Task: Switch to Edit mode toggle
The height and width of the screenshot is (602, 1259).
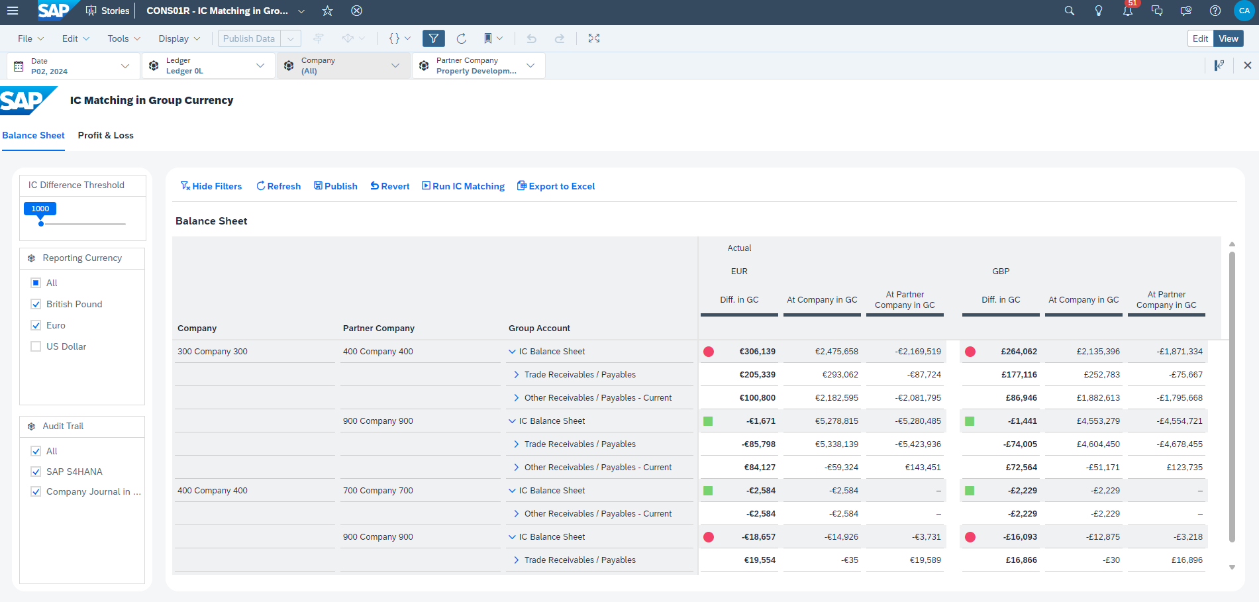Action: (x=1201, y=38)
